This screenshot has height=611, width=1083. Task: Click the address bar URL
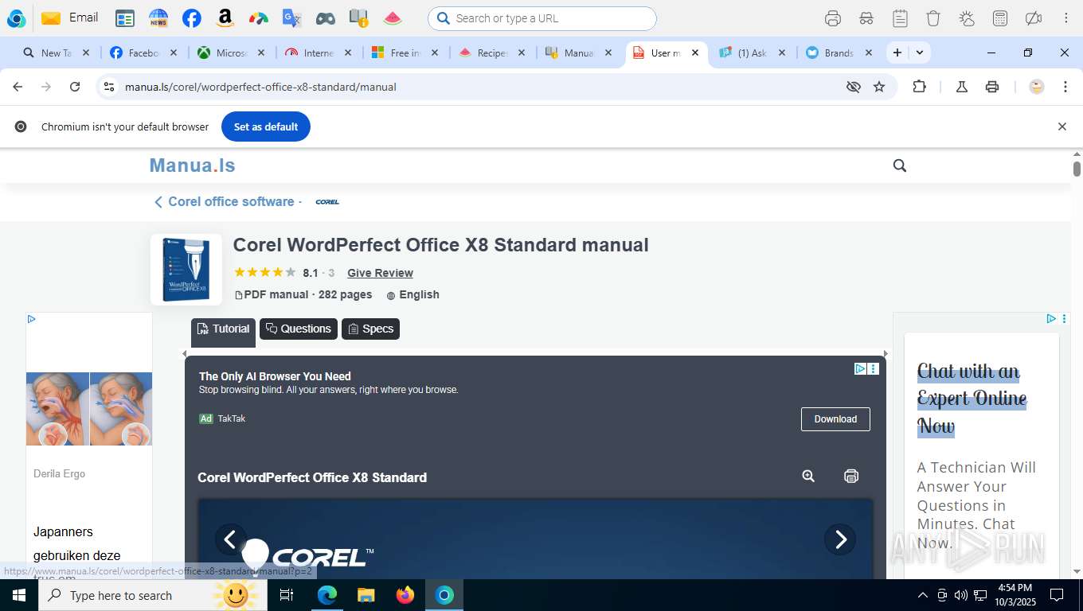click(260, 87)
